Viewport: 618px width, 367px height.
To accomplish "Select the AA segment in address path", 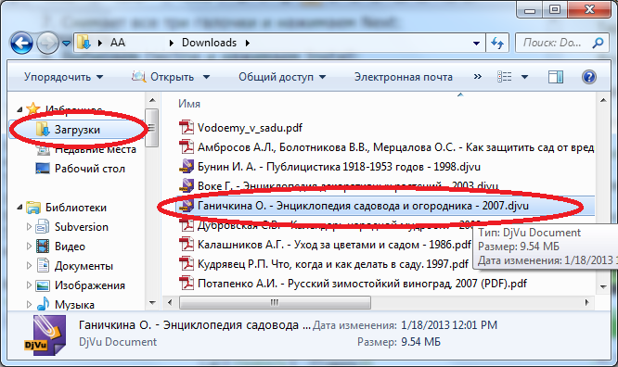I will click(x=118, y=43).
